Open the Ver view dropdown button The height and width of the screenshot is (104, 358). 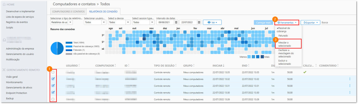coord(212,22)
